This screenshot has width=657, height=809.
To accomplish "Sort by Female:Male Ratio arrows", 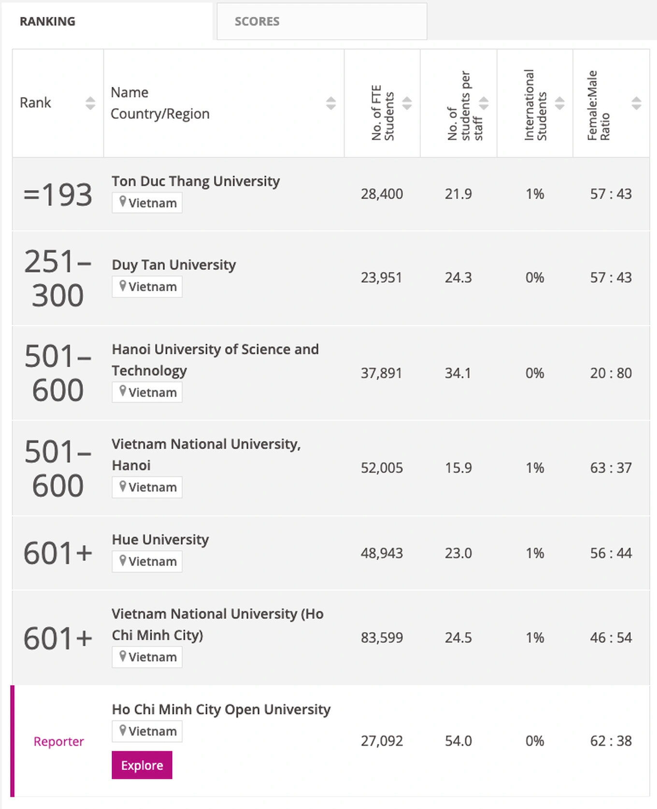I will pyautogui.click(x=636, y=103).
